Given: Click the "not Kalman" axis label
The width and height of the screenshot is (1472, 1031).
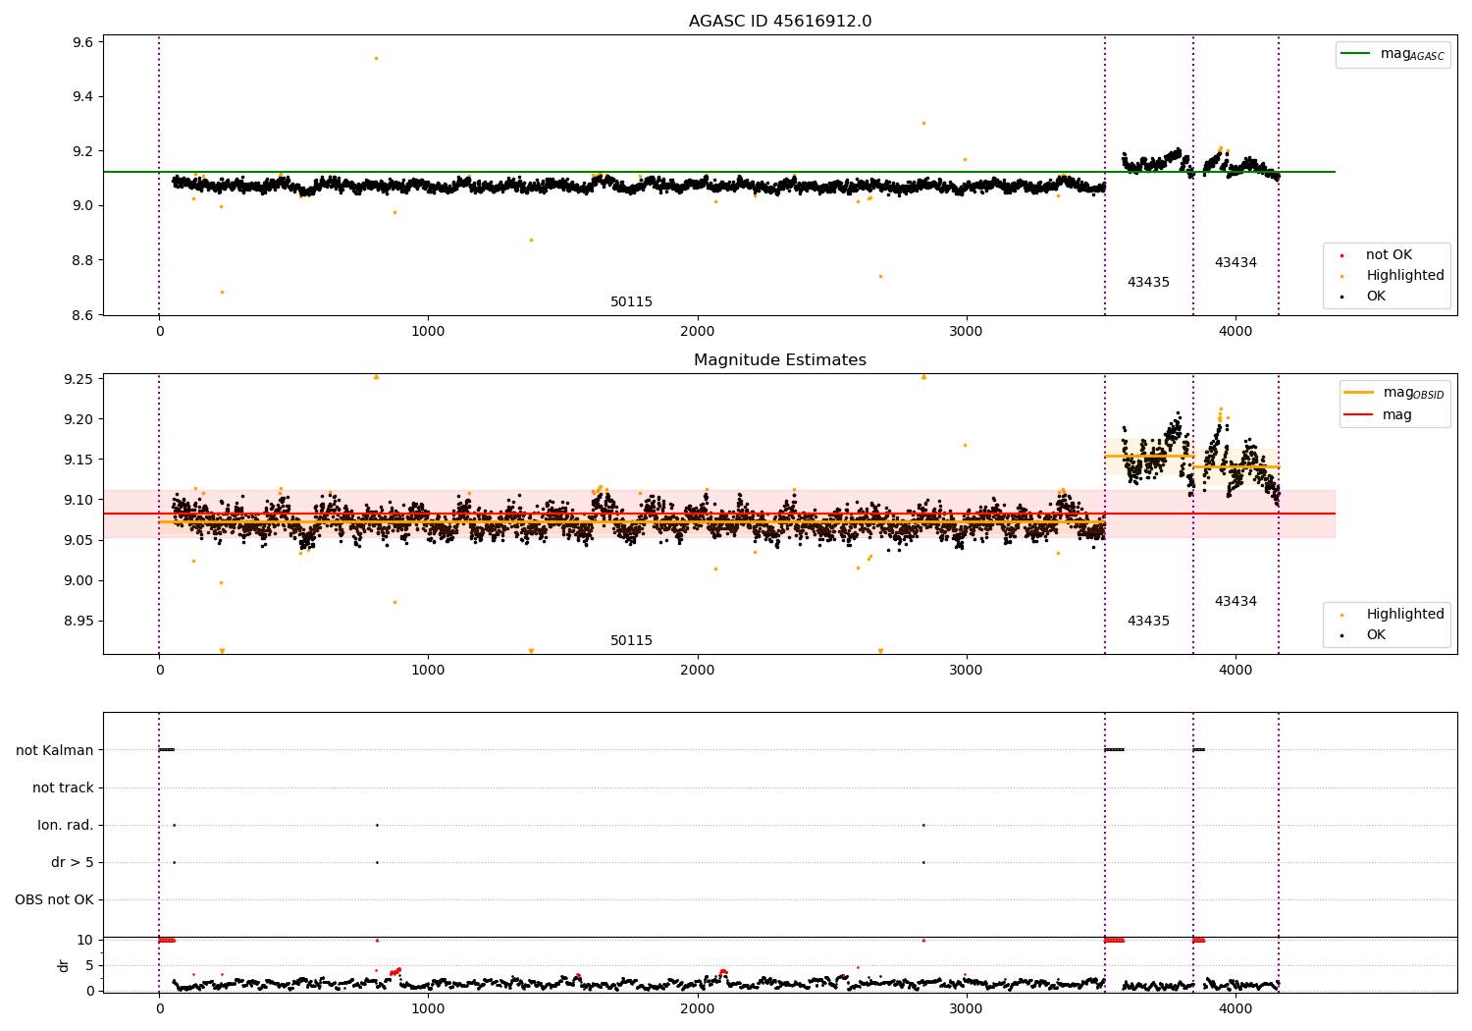Looking at the screenshot, I should tap(55, 751).
